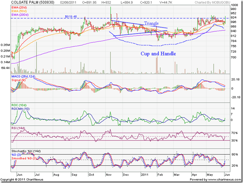
Task: Click the May month label on time axis
Action: [210, 175]
